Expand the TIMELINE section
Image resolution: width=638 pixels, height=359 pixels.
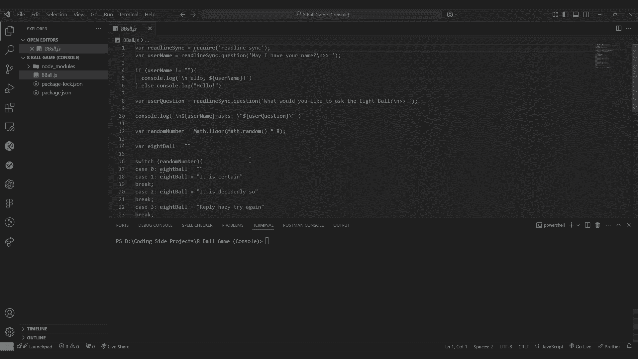click(x=23, y=329)
